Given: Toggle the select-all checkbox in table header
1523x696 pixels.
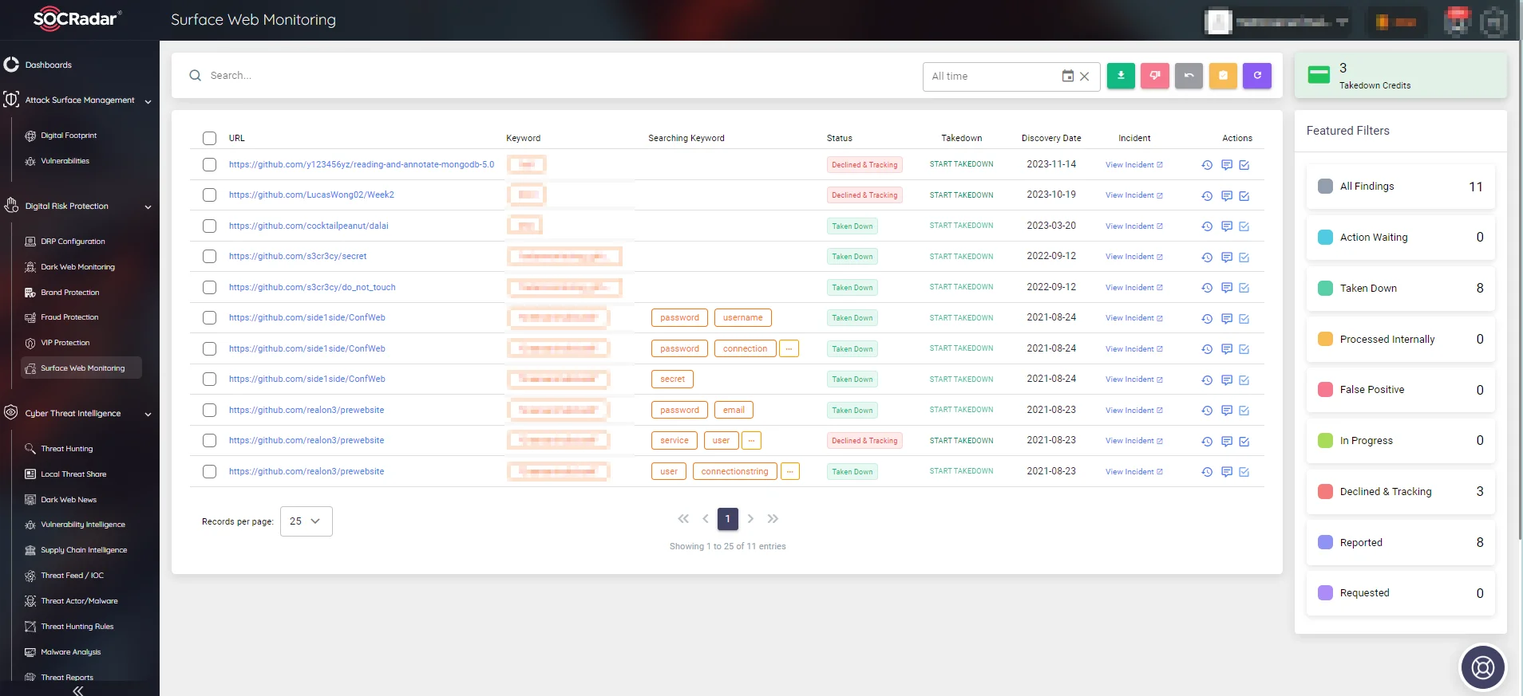Looking at the screenshot, I should [209, 138].
